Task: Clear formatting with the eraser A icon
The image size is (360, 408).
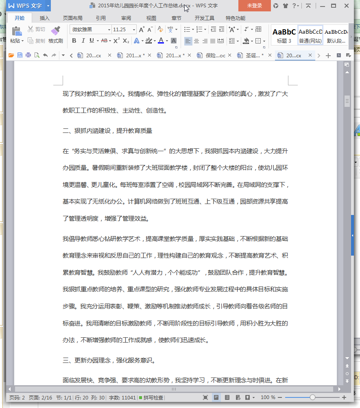Action: tap(160, 29)
